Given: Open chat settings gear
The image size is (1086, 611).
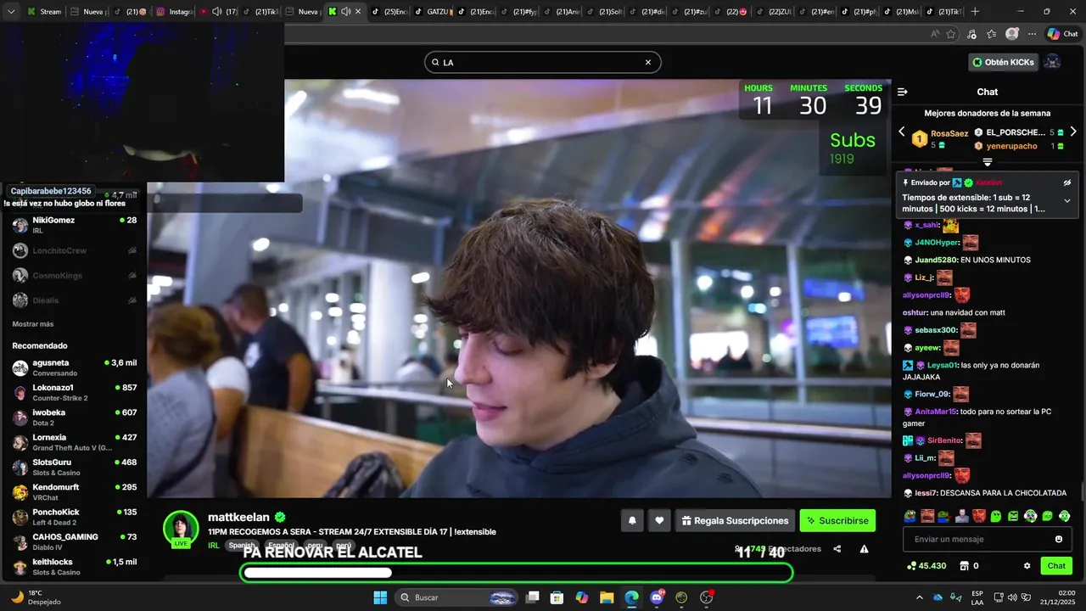Looking at the screenshot, I should 1027,566.
